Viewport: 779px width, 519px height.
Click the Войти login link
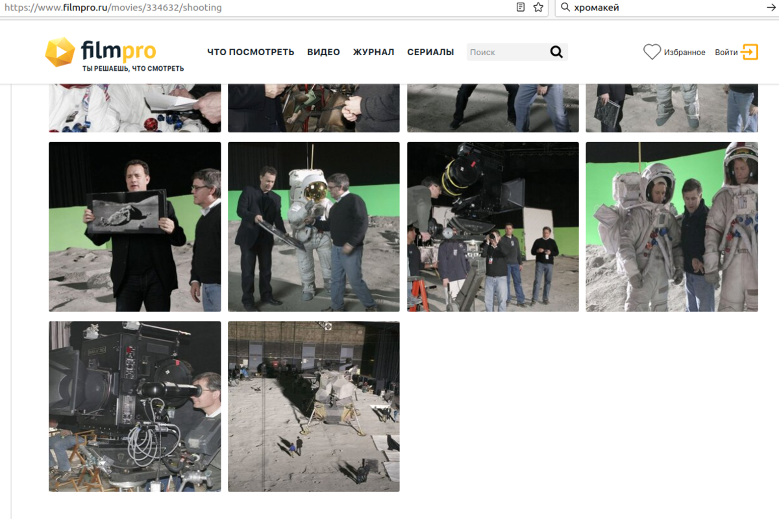tap(726, 53)
